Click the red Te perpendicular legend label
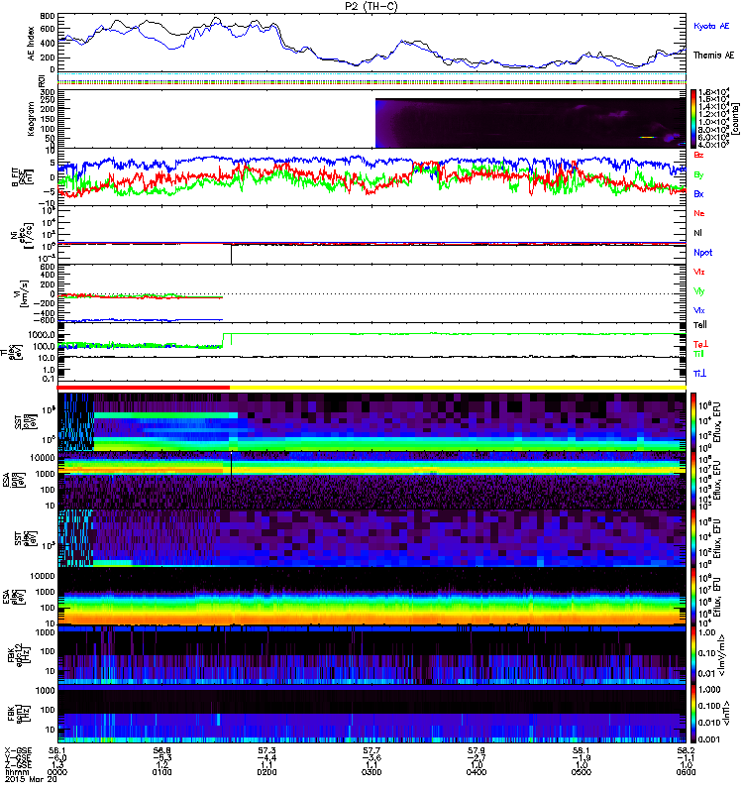 700,344
